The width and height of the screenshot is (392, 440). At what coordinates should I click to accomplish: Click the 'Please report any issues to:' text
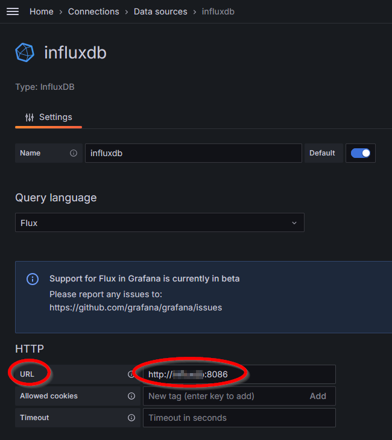tap(106, 294)
